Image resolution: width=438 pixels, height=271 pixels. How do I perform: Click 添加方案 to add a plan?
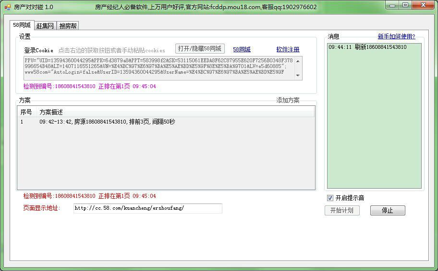(x=288, y=100)
